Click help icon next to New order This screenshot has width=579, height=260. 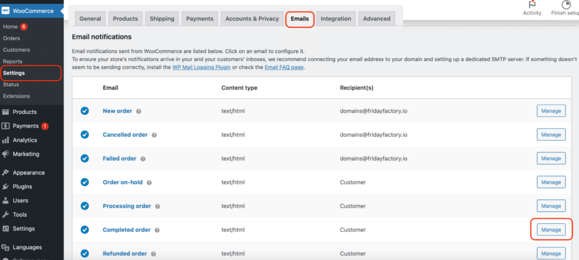(x=139, y=111)
